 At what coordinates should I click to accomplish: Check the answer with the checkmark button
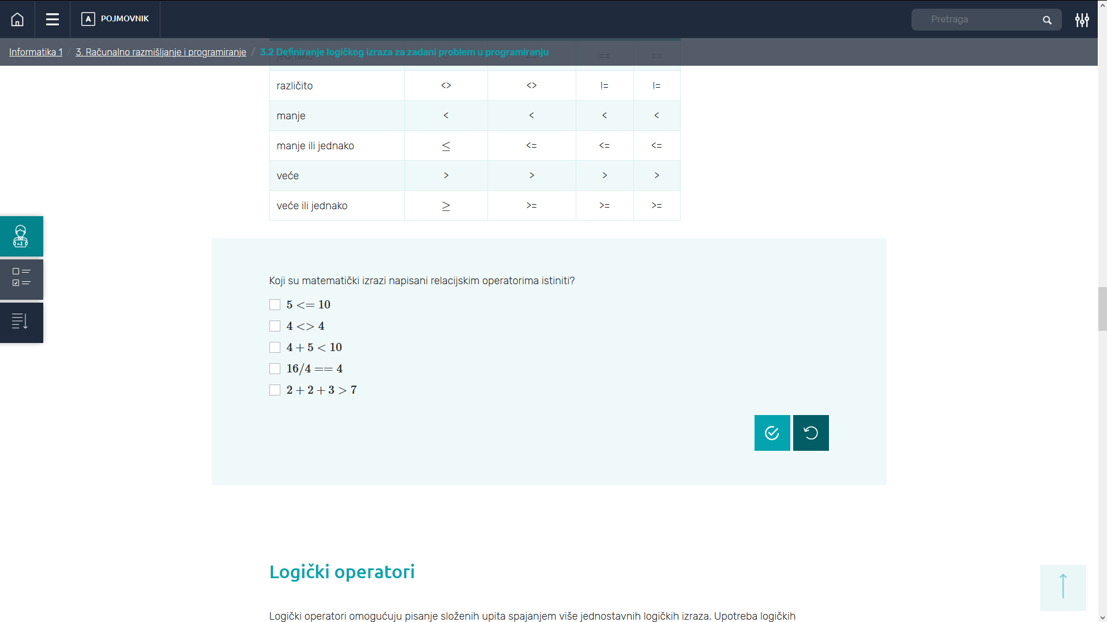tap(772, 433)
